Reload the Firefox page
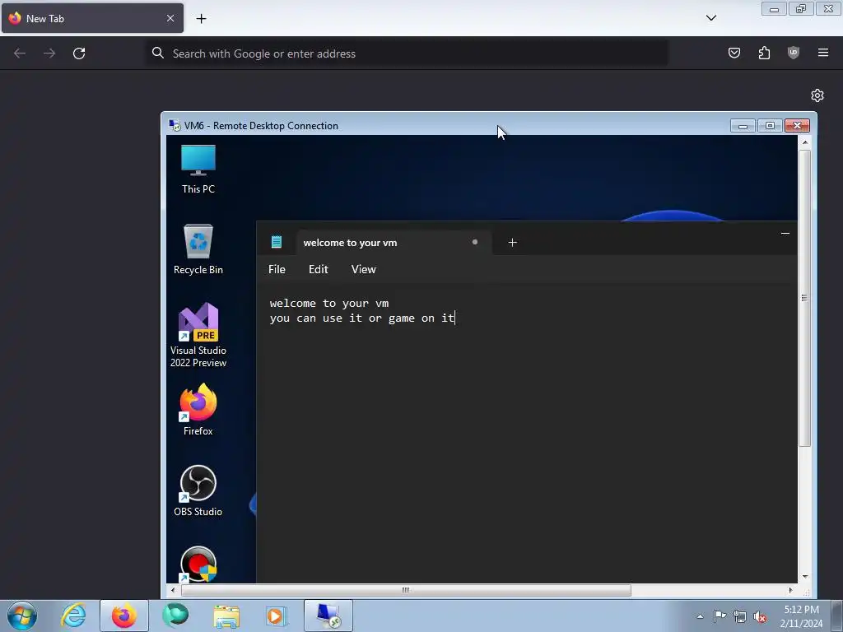The image size is (843, 632). 79,53
